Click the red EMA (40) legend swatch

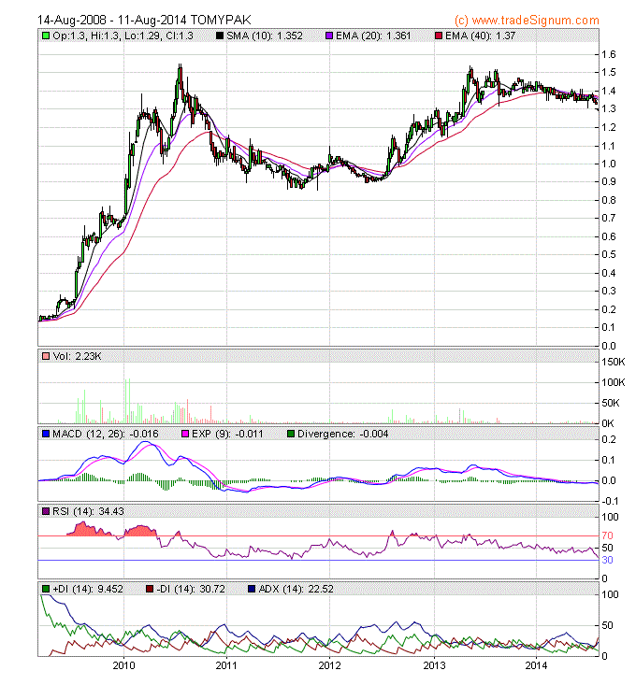[439, 36]
